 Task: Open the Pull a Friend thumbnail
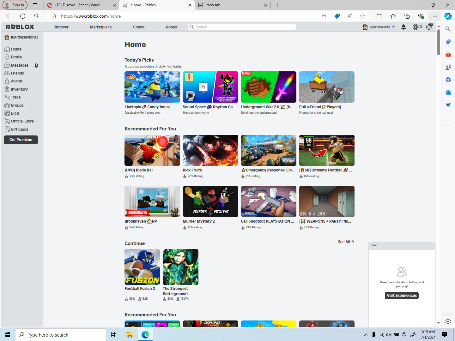point(327,87)
